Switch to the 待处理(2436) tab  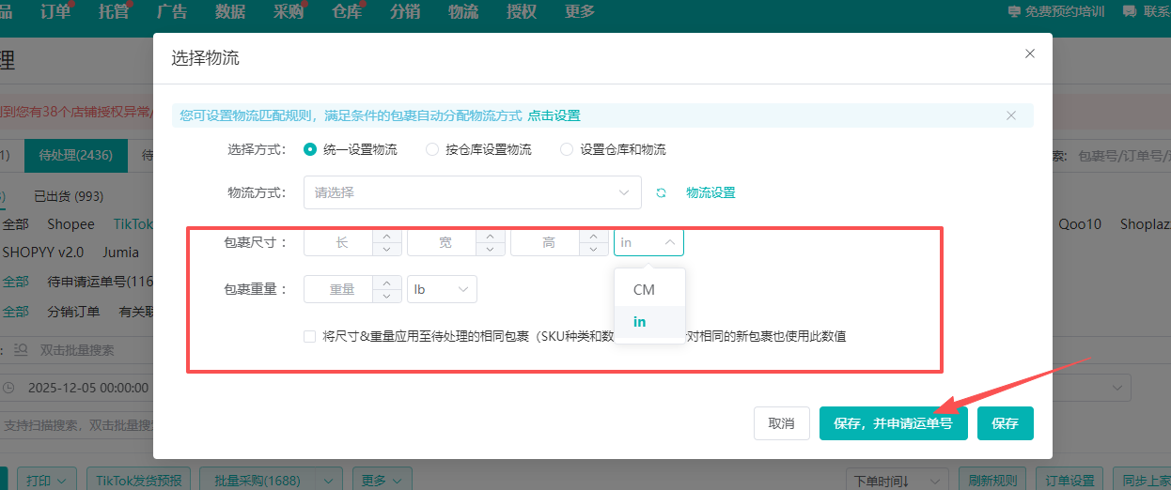[75, 155]
